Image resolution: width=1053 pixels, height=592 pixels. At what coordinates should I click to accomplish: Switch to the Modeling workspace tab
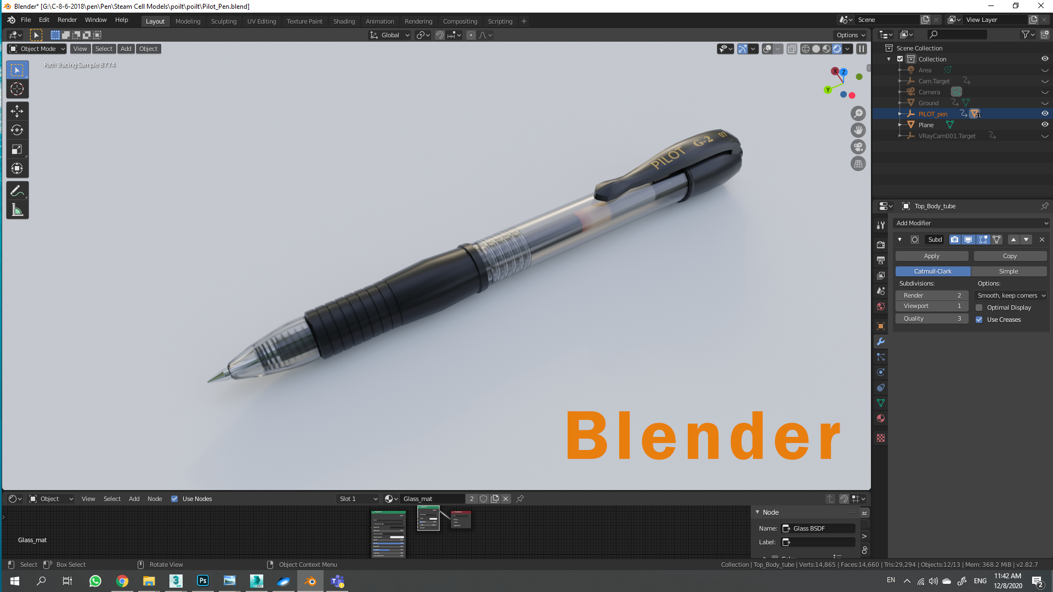coord(188,21)
